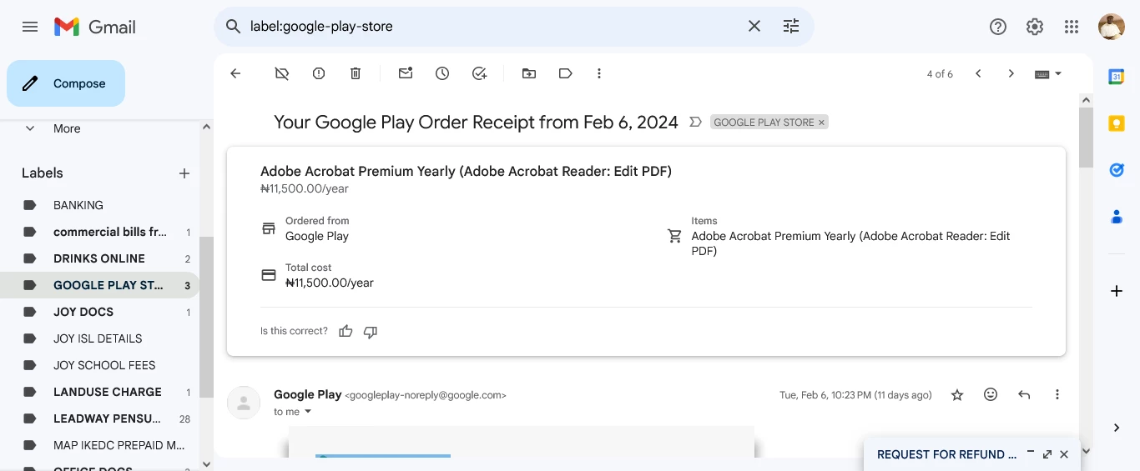Click the sidebar scroll down arrow
This screenshot has width=1140, height=471.
point(206,463)
